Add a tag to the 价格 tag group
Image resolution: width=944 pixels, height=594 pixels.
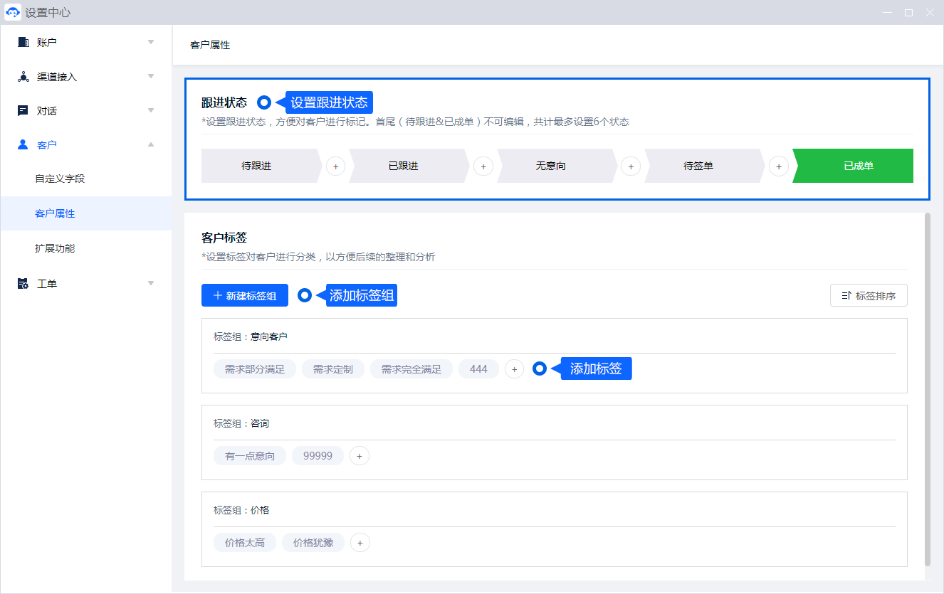pyautogui.click(x=360, y=543)
